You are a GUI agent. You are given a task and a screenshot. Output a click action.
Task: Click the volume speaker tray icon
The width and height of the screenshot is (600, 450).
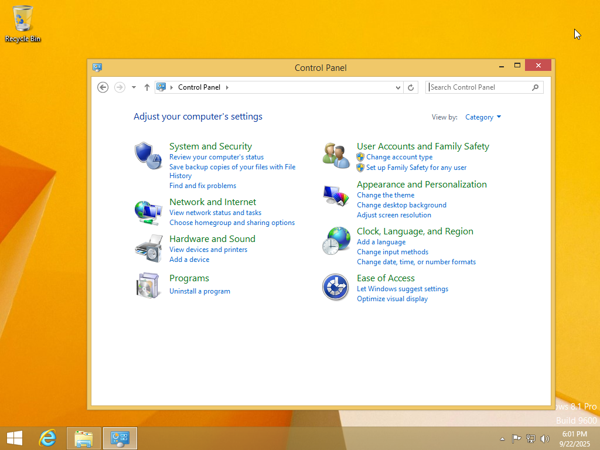coord(545,438)
